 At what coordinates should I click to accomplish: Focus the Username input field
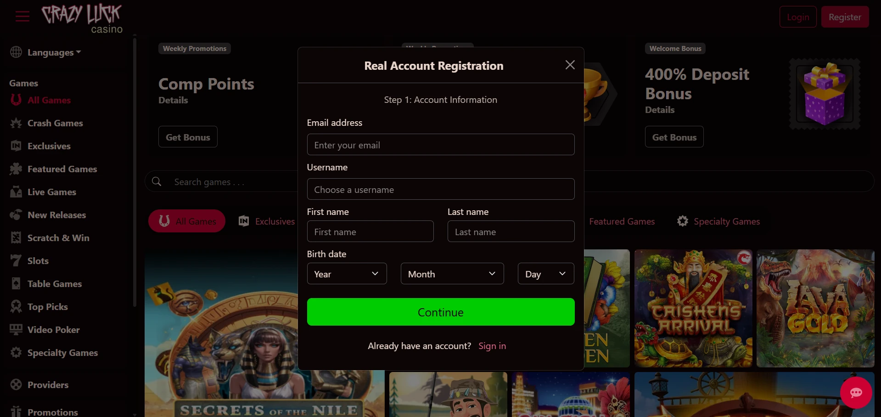pos(441,189)
